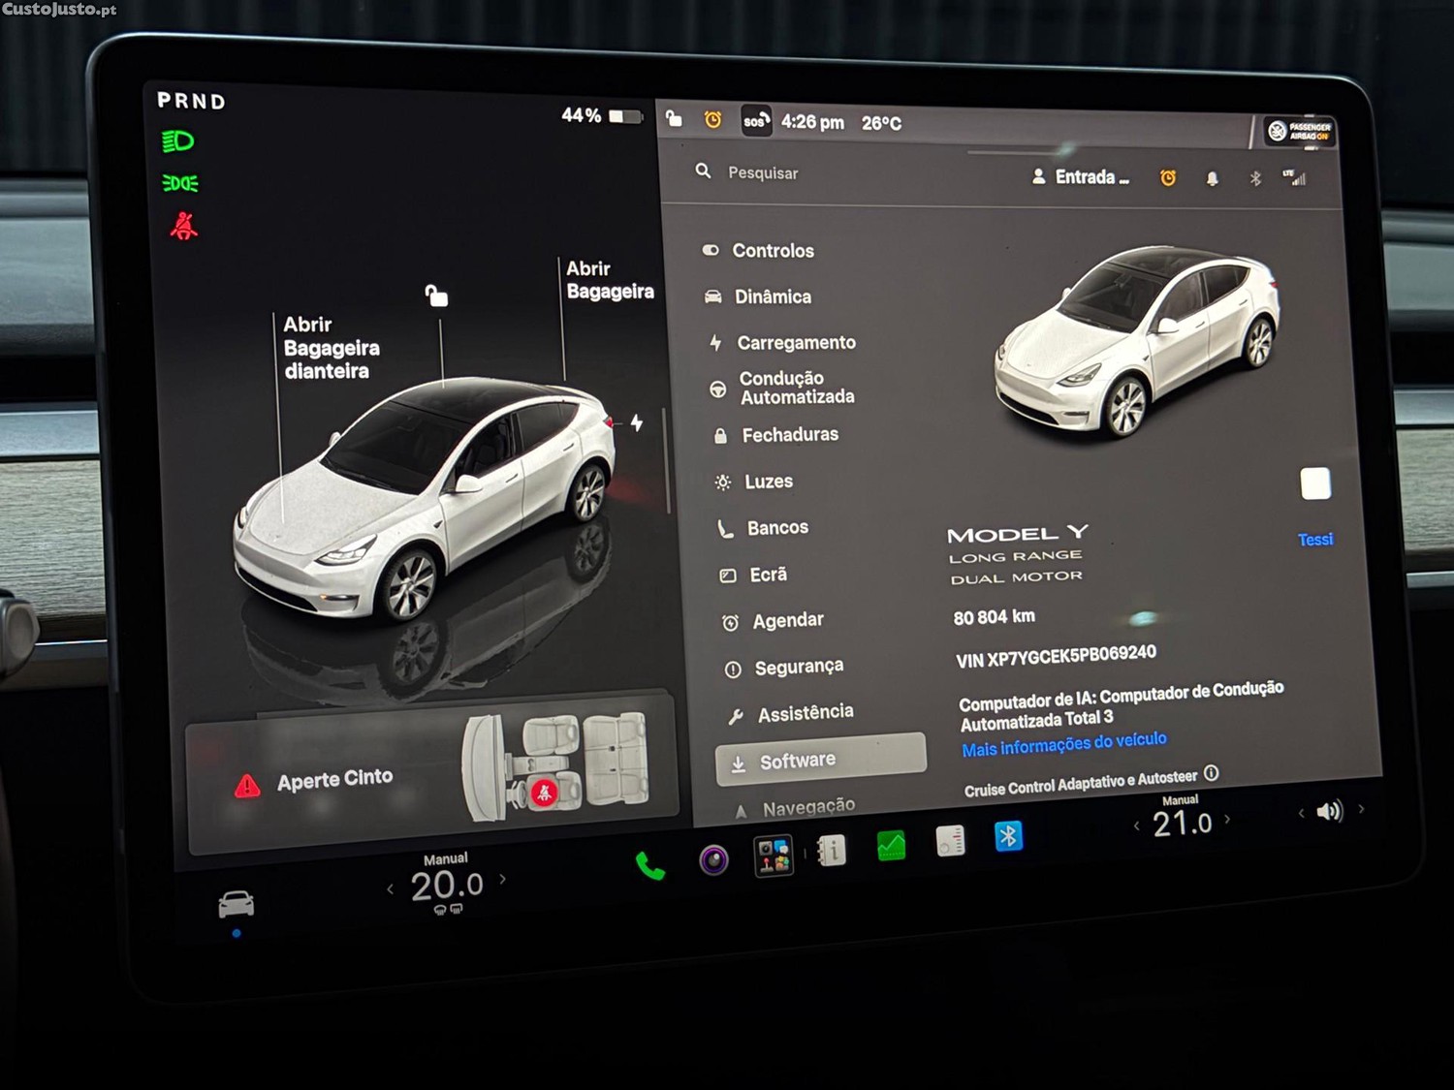This screenshot has width=1454, height=1090.
Task: Tap the SOS emergency call icon
Action: pyautogui.click(x=756, y=121)
